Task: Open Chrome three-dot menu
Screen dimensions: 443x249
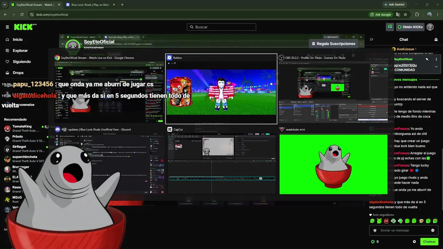Action: [x=437, y=15]
